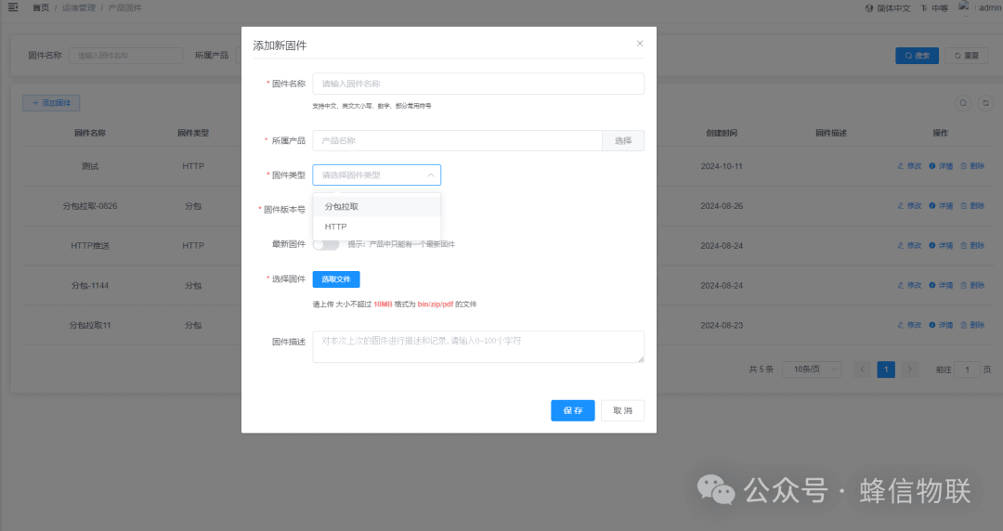Click 删除 for 分包拉取11 row
This screenshot has height=531, width=1003.
coord(972,325)
